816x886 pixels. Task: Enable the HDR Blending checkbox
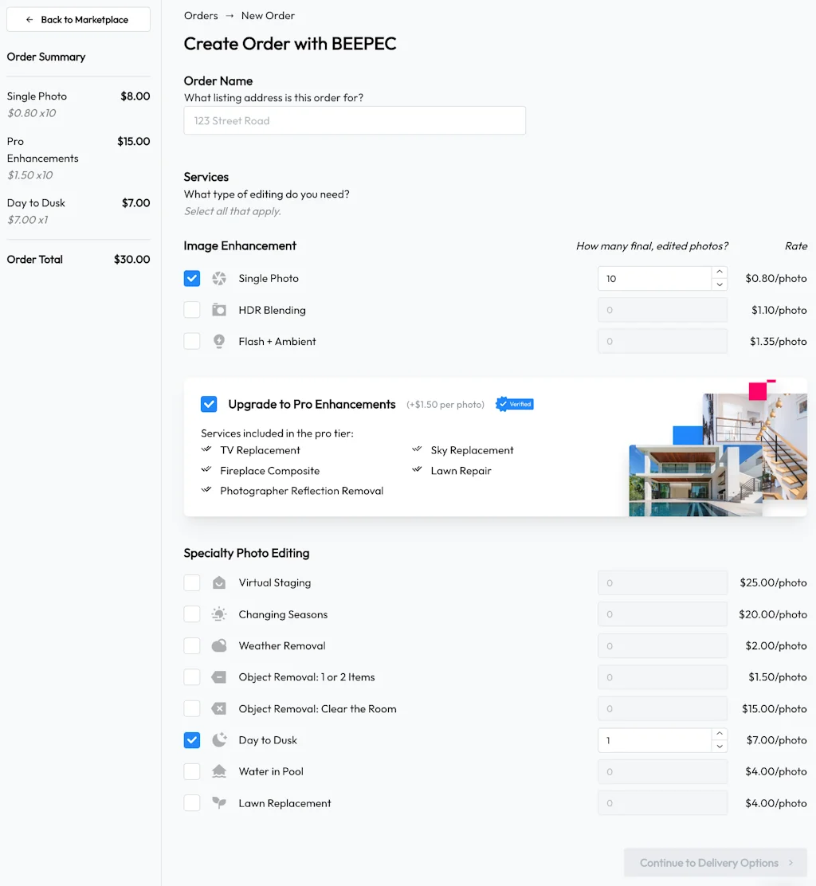tap(192, 310)
